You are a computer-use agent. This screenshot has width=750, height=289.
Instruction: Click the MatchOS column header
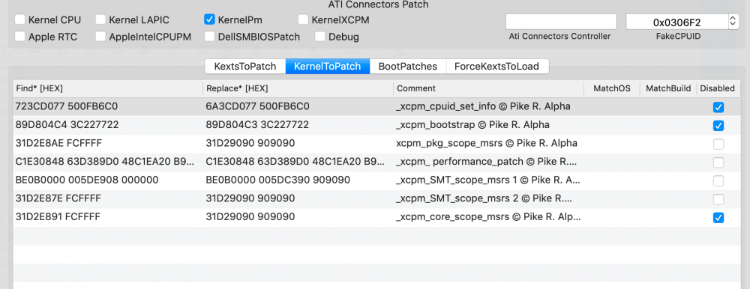click(612, 88)
